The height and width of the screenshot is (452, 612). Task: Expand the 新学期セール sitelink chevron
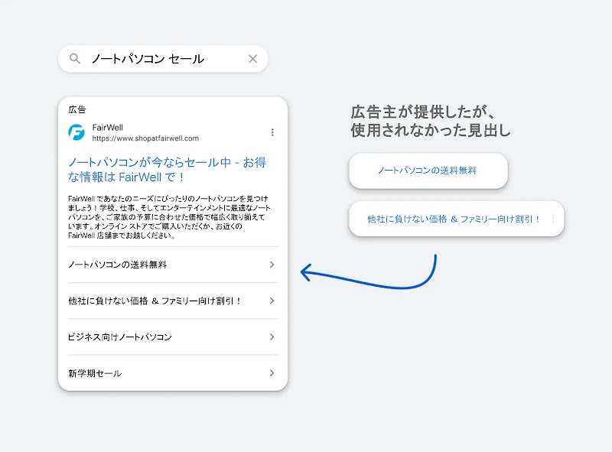click(272, 373)
